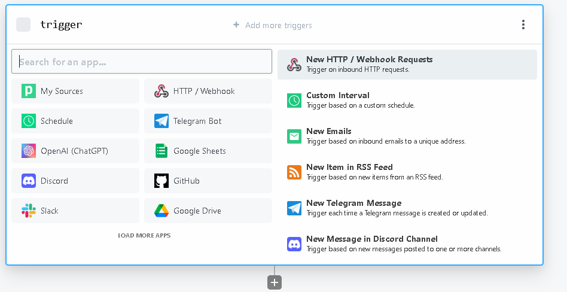This screenshot has height=292, width=567.
Task: Choose New Item in RSS Feed
Action: pyautogui.click(x=407, y=172)
